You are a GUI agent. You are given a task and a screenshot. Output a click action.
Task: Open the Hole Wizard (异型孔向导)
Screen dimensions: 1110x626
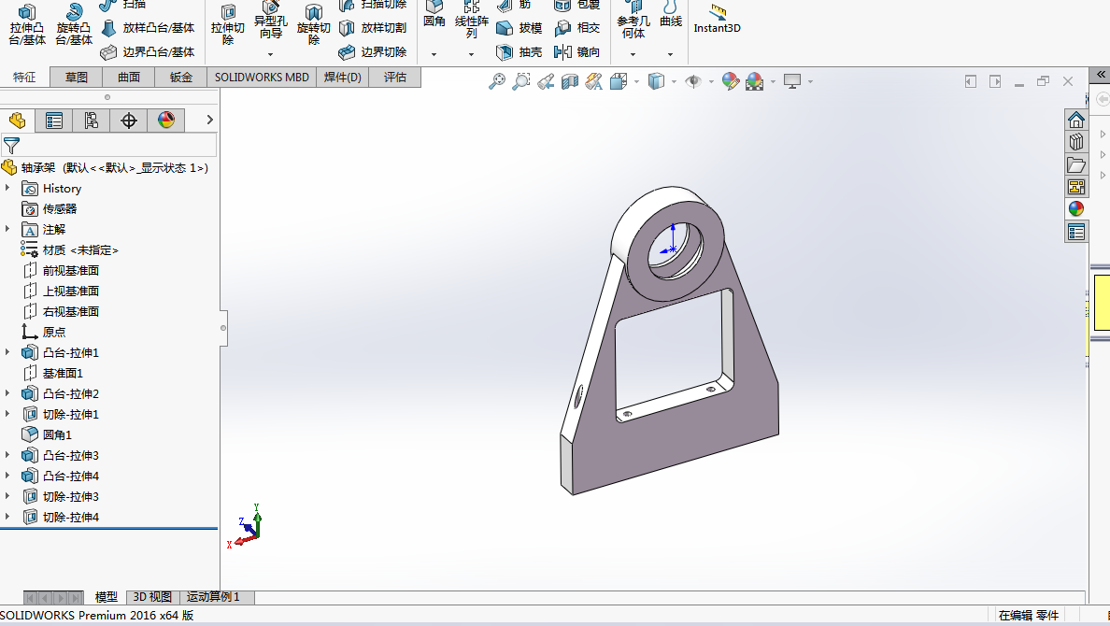(x=270, y=21)
